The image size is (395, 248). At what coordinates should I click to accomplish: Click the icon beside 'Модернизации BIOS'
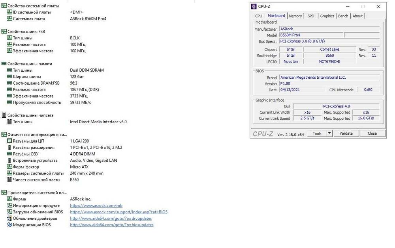coord(9,225)
